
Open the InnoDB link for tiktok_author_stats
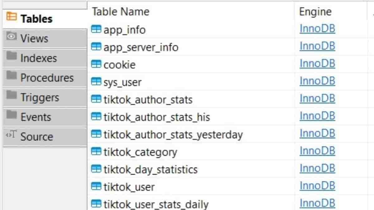coord(317,99)
